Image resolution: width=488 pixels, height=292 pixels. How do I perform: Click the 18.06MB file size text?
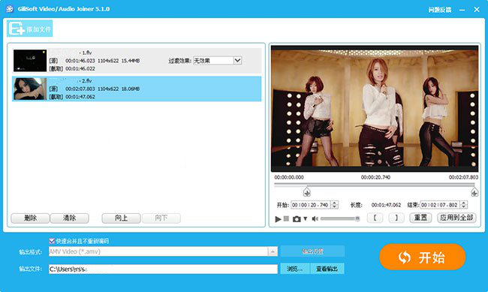tap(131, 89)
